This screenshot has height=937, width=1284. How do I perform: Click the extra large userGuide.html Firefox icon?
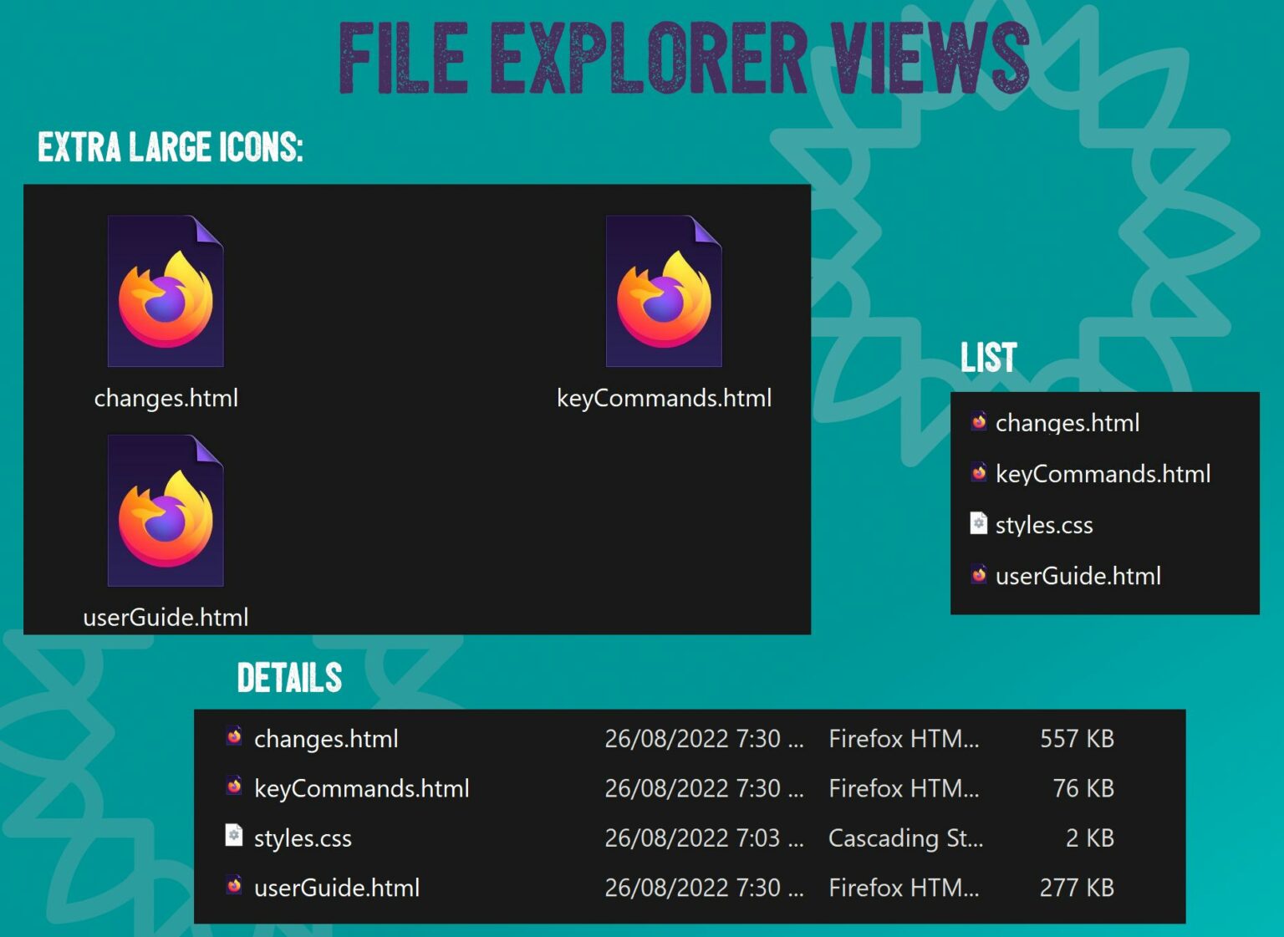[166, 511]
